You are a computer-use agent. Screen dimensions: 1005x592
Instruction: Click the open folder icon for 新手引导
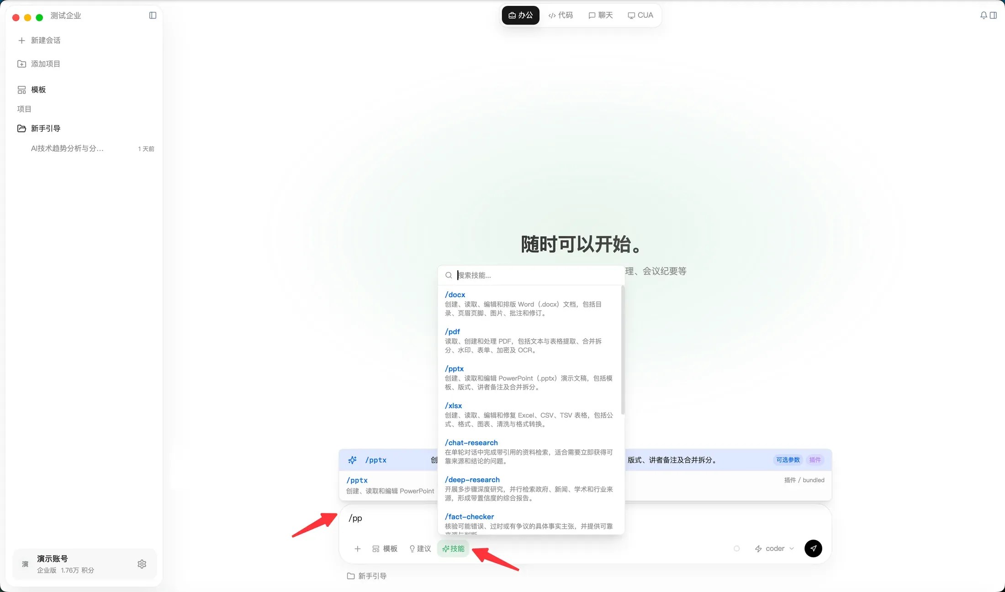pyautogui.click(x=21, y=129)
